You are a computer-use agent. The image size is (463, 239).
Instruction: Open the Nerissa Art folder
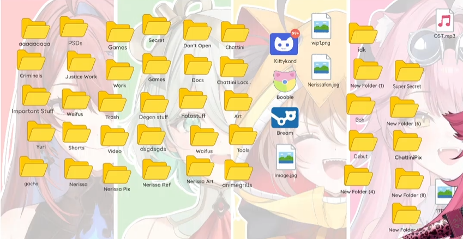(x=200, y=166)
